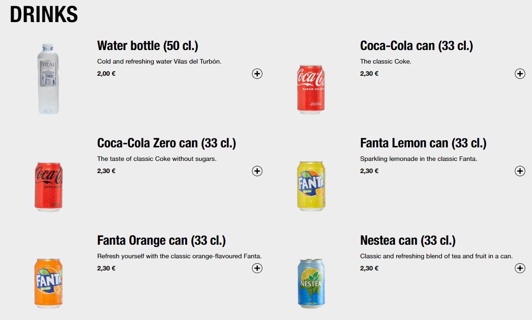
Task: Open the Water bottle (50 cl.) title
Action: click(148, 46)
